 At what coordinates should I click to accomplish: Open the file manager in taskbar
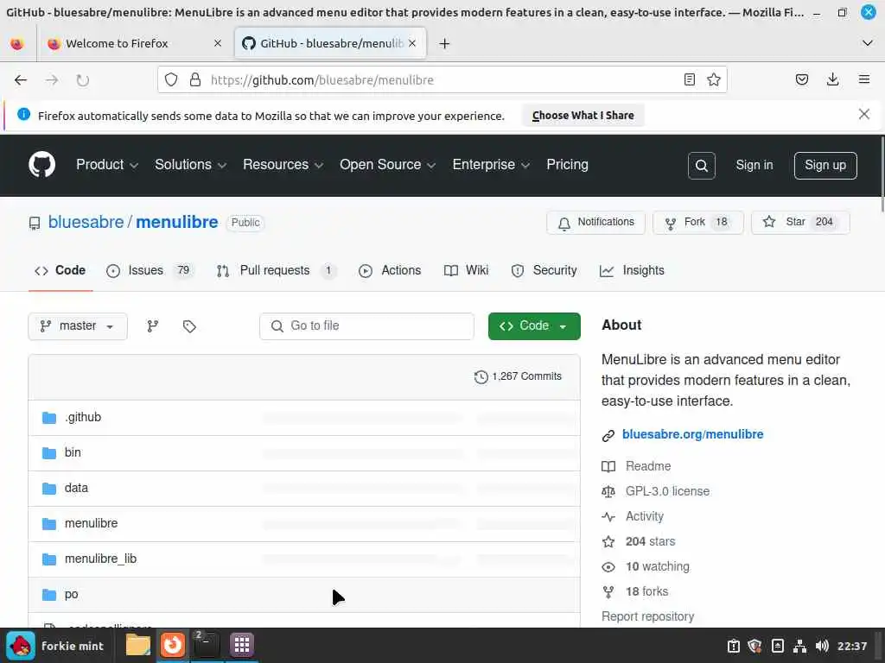pos(137,645)
